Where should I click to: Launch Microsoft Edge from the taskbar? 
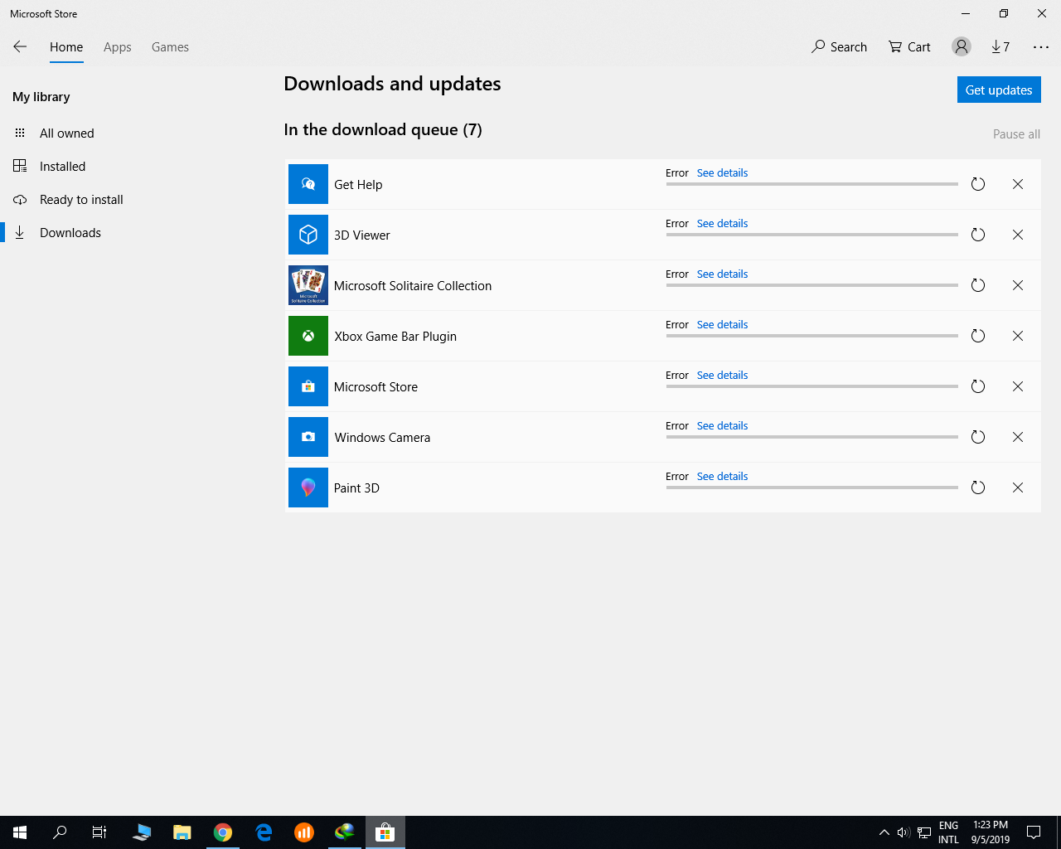[264, 832]
